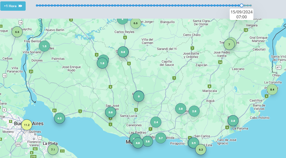
Task: Open the 0 value station marker
Action: [x=139, y=96]
